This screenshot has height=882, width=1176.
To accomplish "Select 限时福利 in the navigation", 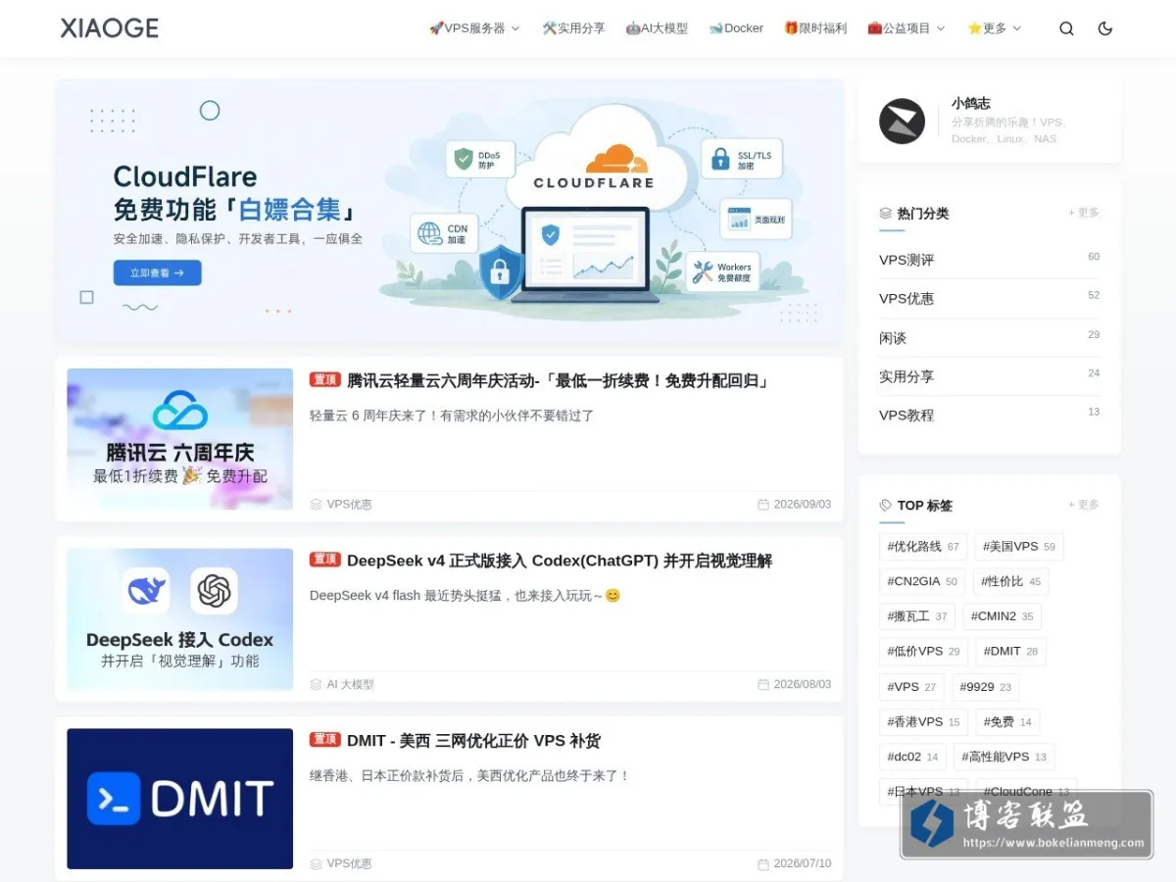I will coord(815,28).
